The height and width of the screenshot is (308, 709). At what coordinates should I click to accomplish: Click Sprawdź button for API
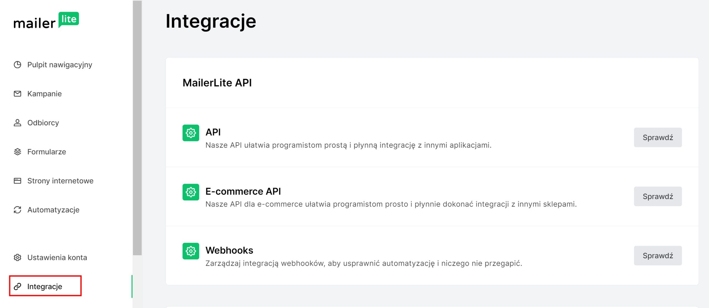(658, 137)
